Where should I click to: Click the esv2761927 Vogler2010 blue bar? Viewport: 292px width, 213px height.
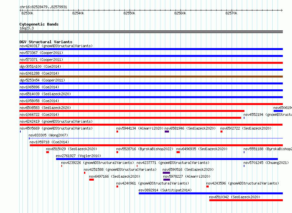[x=167, y=159]
